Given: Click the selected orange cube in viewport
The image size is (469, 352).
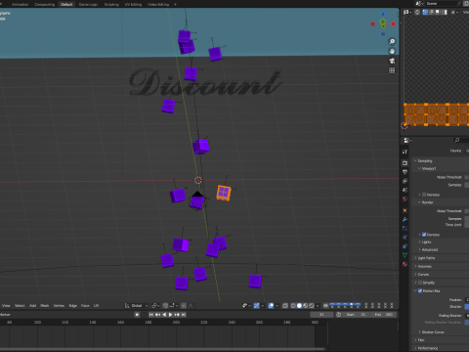Looking at the screenshot, I should tap(224, 193).
